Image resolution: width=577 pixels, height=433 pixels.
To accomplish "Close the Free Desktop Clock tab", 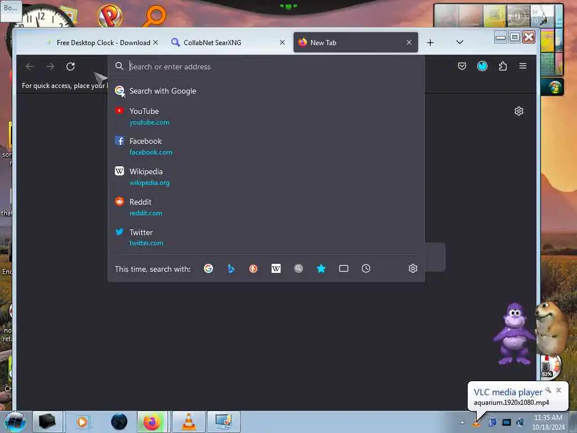I will (156, 42).
